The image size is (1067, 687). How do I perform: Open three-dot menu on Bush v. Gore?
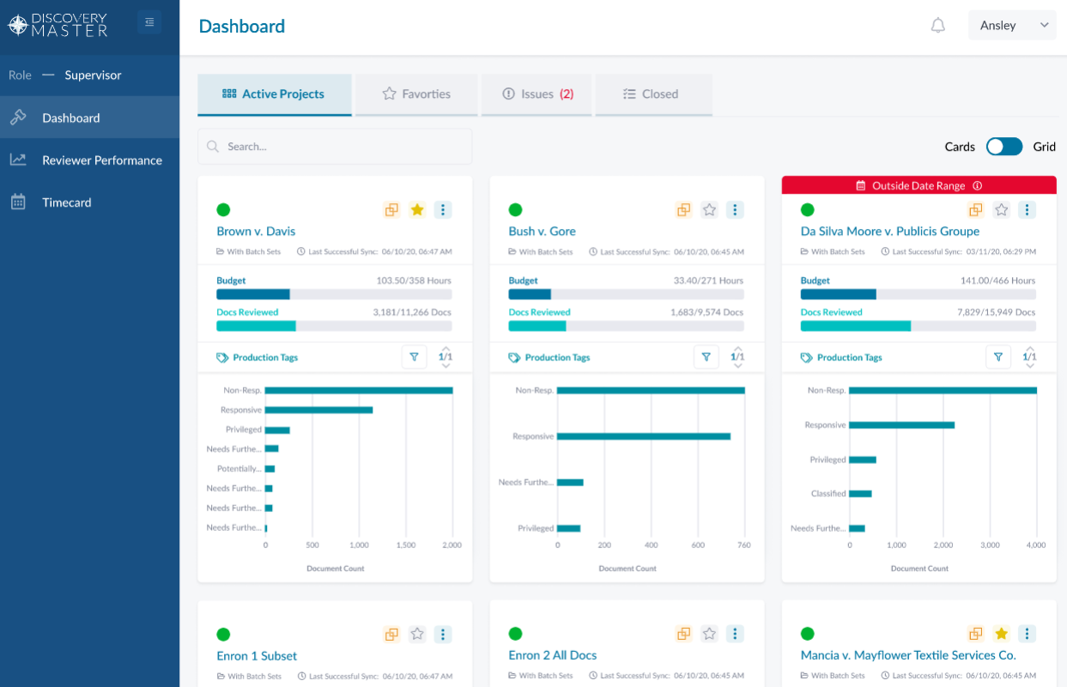coord(735,209)
